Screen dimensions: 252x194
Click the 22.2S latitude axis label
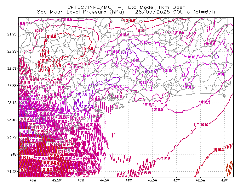tap(12, 51)
